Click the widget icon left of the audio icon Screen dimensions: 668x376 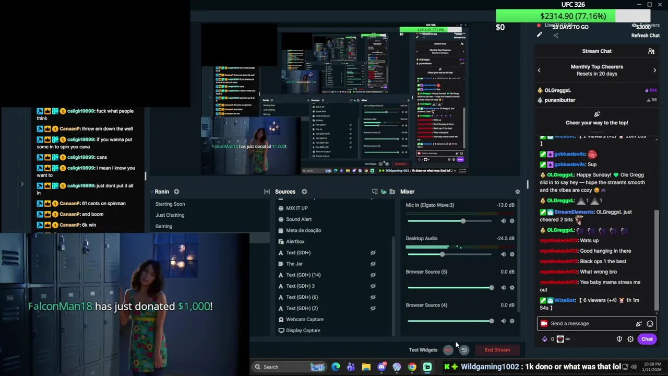[x=375, y=192]
